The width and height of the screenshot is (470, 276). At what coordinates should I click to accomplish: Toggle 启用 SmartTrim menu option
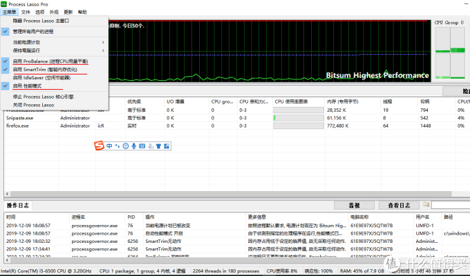[x=54, y=70]
